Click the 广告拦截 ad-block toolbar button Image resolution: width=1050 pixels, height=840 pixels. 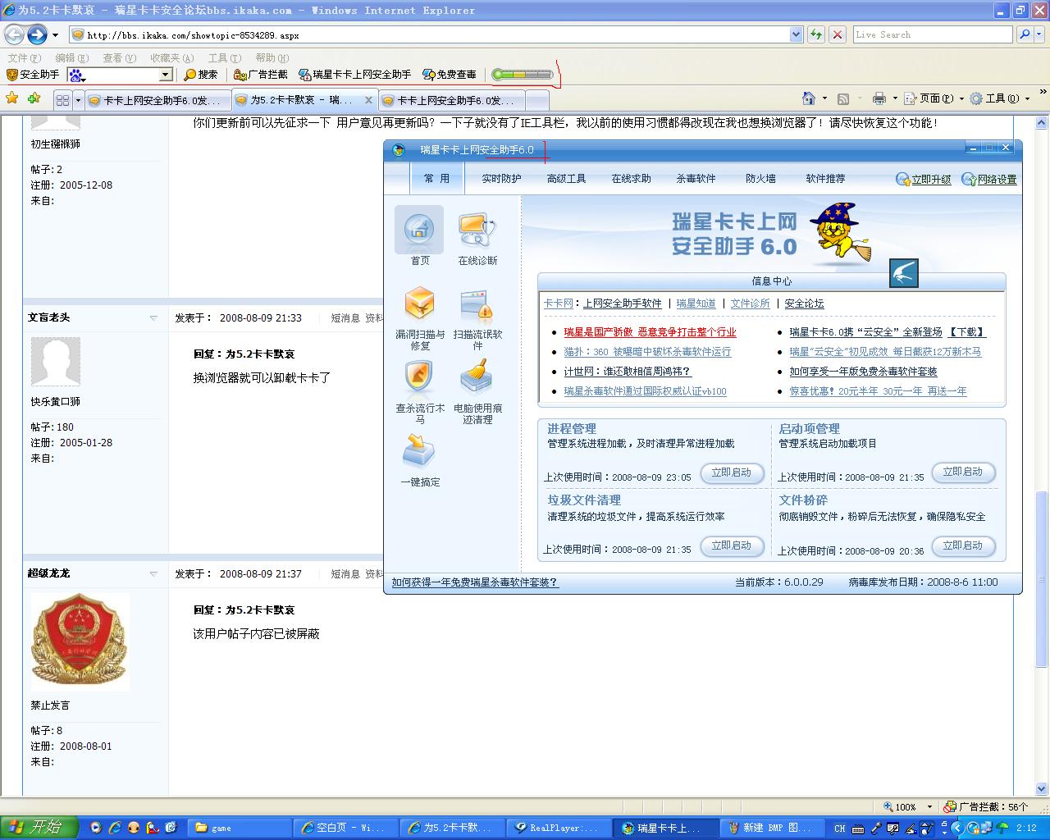tap(261, 75)
